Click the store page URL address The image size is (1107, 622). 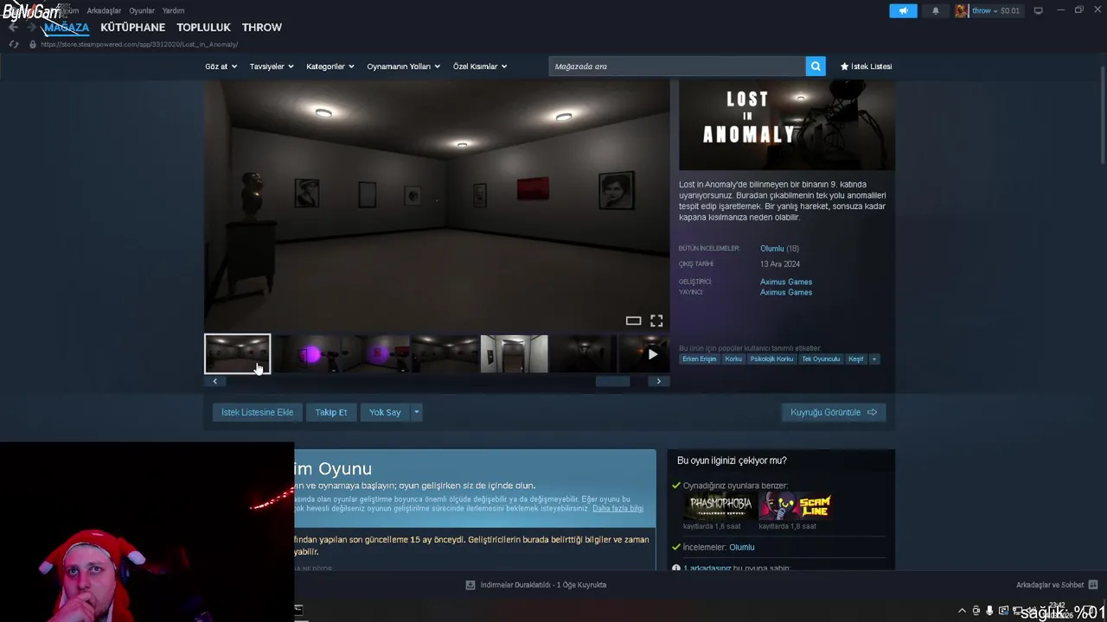[x=139, y=44]
